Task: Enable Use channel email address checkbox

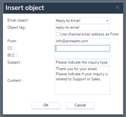Action: coord(58,34)
